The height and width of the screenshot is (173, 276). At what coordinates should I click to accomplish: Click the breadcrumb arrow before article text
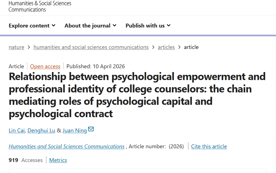[179, 47]
